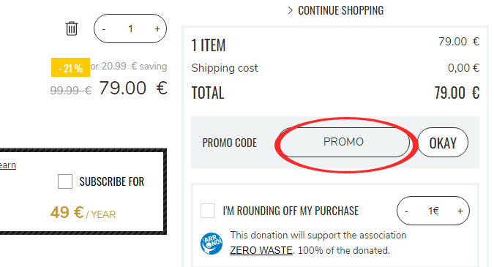Decrease donation amount with minus button
The image size is (494, 267).
(x=406, y=211)
